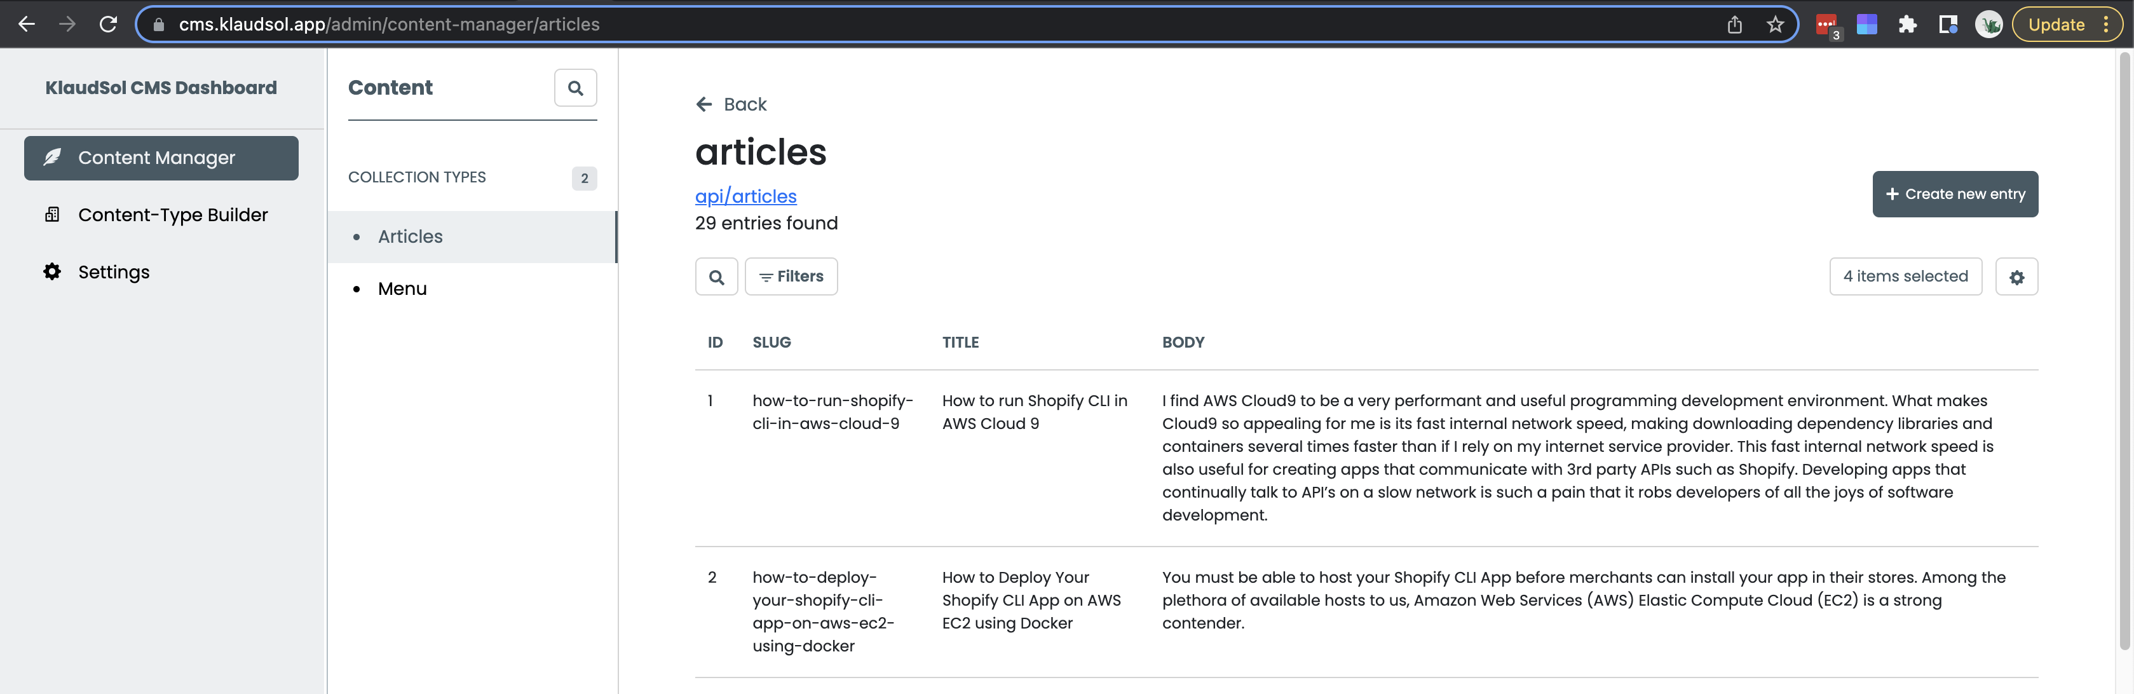Open the browser Extensions puzzle icon
The width and height of the screenshot is (2134, 694).
[1908, 24]
